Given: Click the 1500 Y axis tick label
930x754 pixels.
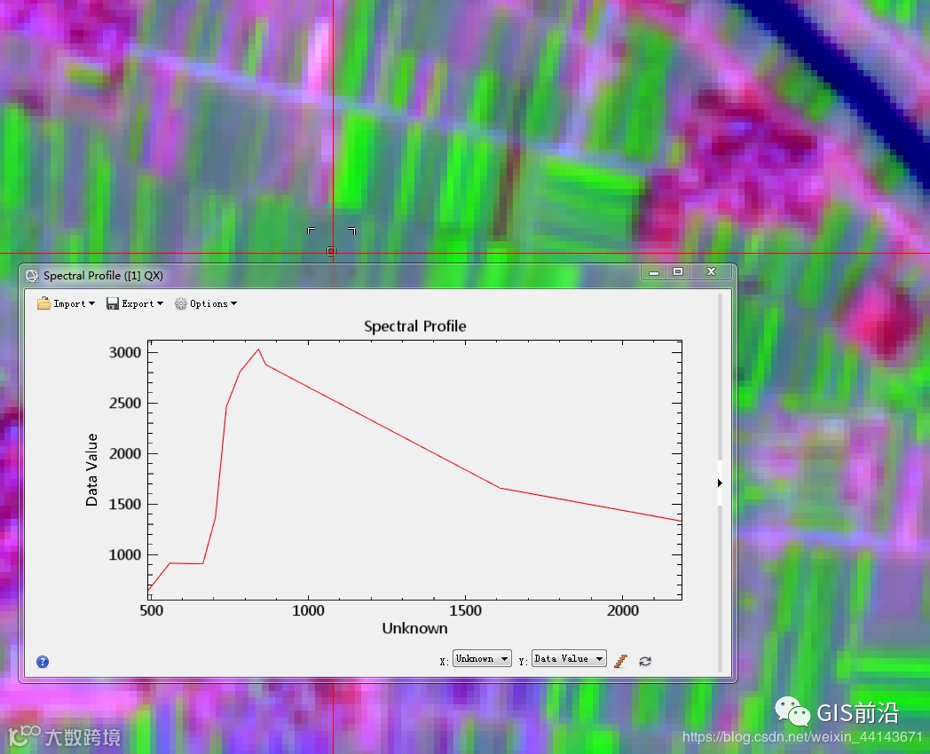Looking at the screenshot, I should click(125, 505).
